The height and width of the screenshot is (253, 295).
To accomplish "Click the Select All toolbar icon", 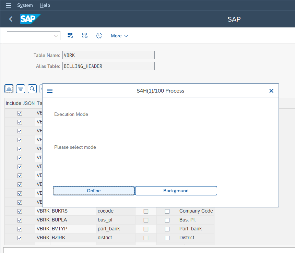I will (x=70, y=36).
